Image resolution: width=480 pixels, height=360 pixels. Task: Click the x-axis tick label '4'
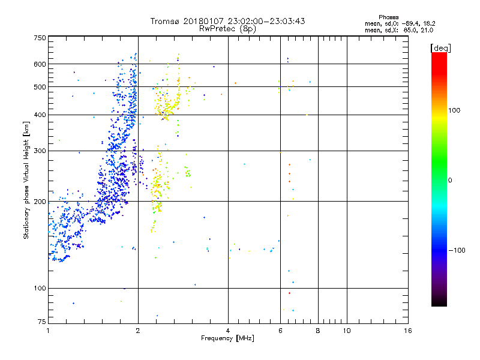[228, 331]
